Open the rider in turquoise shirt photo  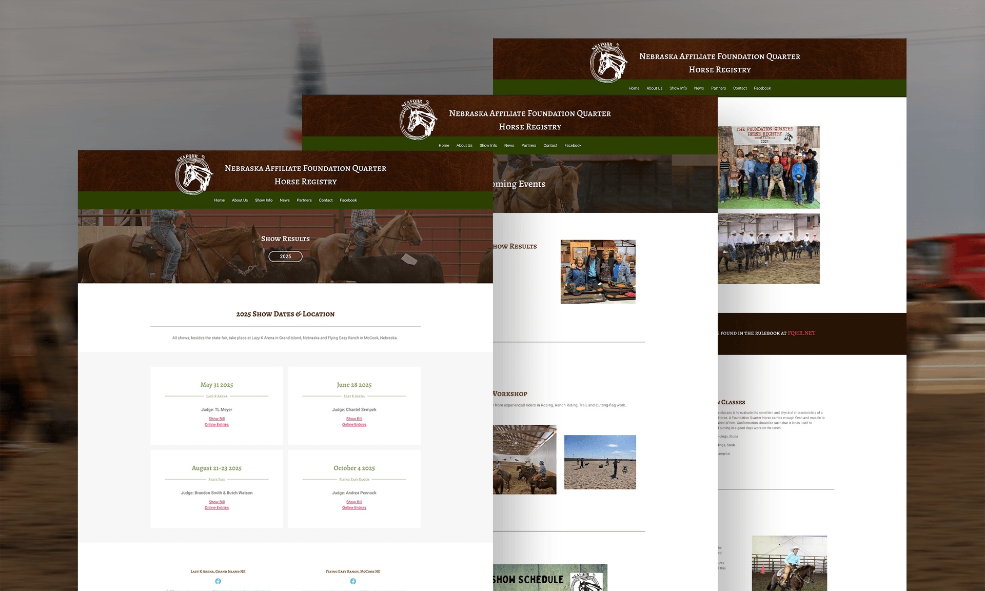pos(790,563)
